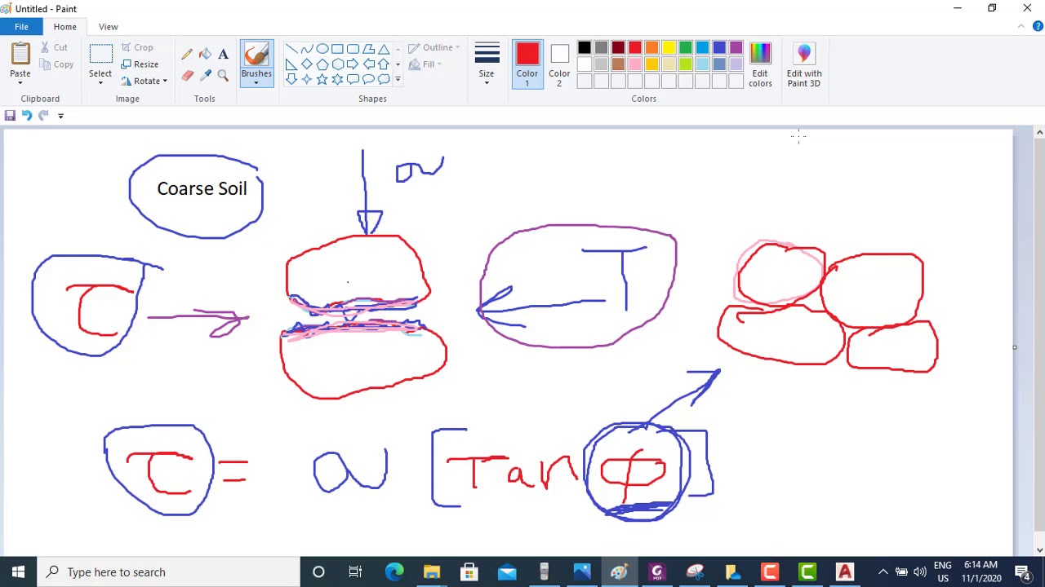The width and height of the screenshot is (1045, 587).
Task: Open File Explorer from taskbar
Action: (x=432, y=572)
